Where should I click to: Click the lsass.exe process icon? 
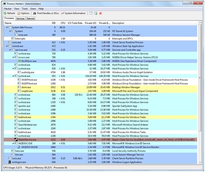(x=13, y=151)
